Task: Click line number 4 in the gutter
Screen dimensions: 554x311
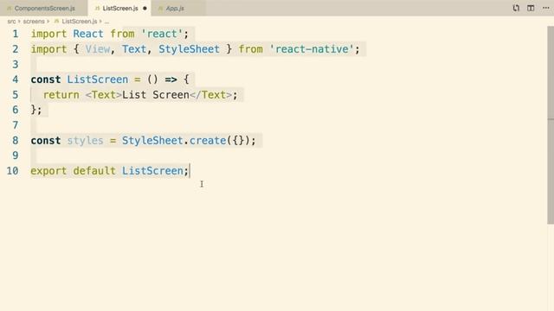Action: pos(16,79)
